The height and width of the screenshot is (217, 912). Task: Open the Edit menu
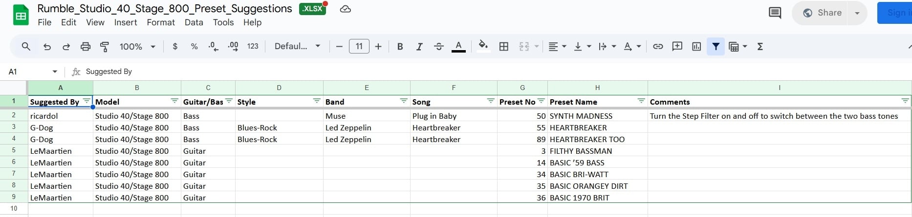[68, 22]
